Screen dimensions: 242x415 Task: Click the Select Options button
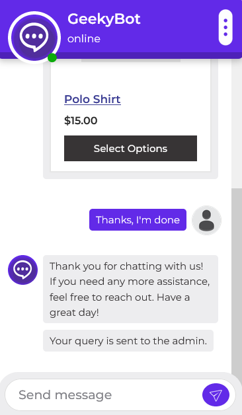[130, 148]
